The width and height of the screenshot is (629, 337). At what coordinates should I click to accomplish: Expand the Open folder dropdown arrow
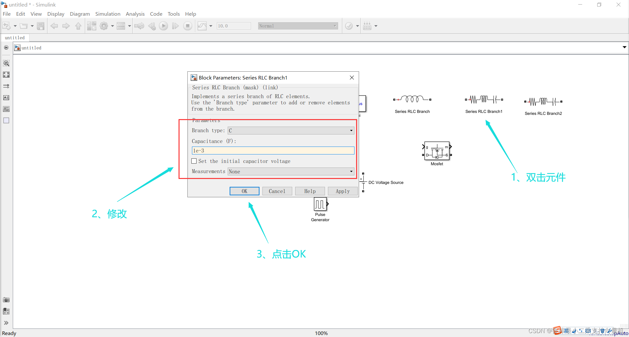coord(32,26)
